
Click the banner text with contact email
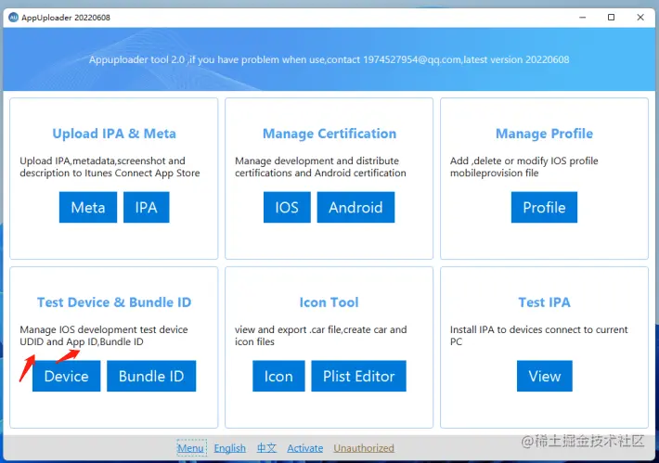(329, 59)
